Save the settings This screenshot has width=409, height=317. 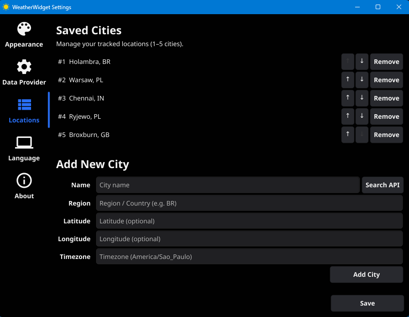click(367, 303)
